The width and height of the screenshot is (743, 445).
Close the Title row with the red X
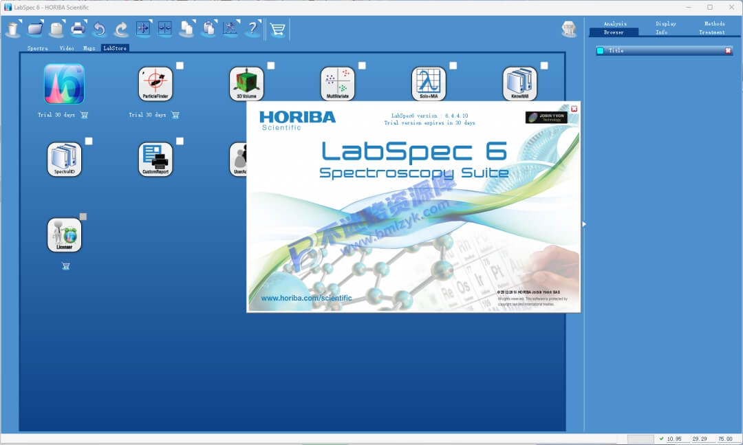tap(728, 51)
